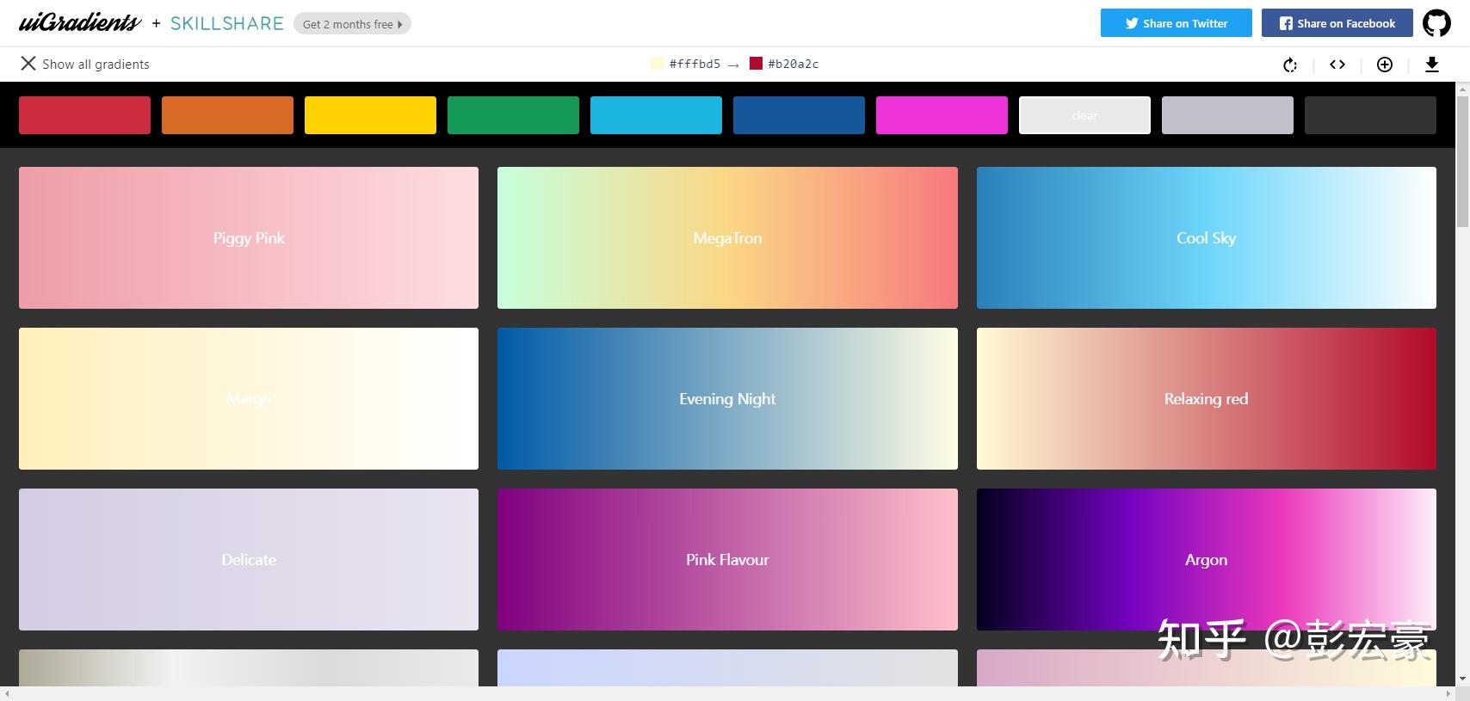This screenshot has height=701, width=1470.
Task: Select the MegaTron gradient
Action: 727,237
